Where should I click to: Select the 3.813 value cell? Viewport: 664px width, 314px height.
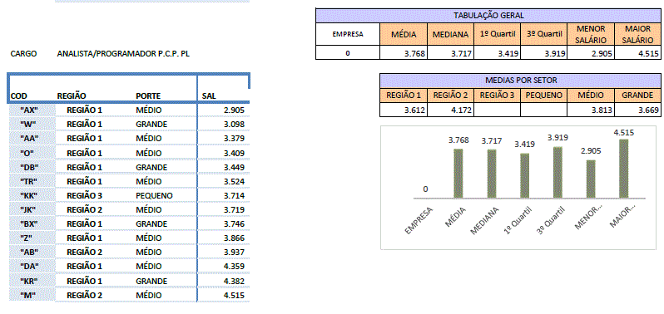[591, 110]
